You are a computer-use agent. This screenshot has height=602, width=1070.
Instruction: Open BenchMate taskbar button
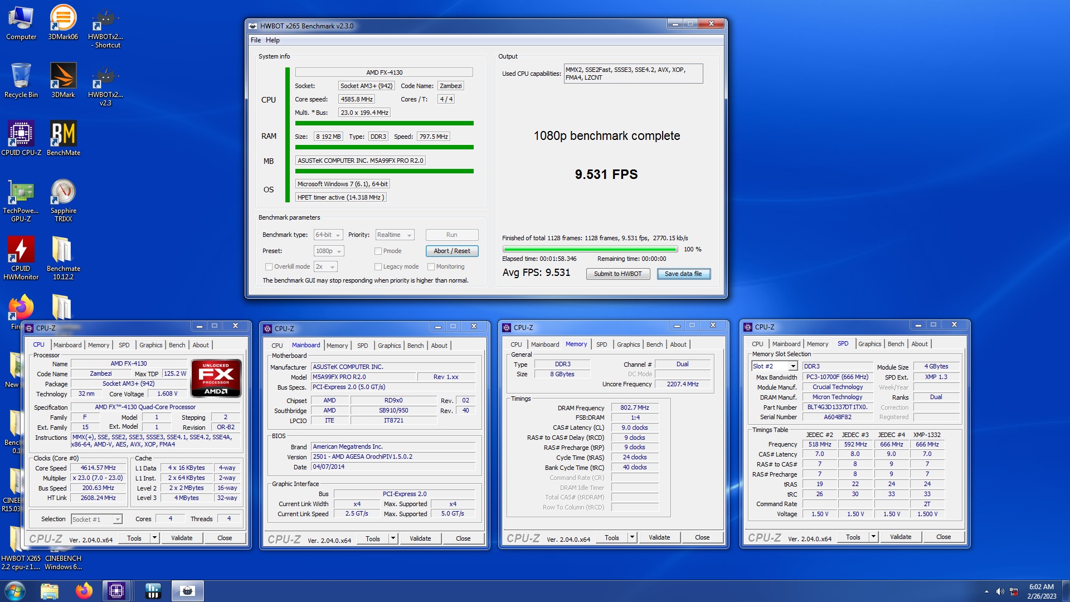click(x=153, y=591)
